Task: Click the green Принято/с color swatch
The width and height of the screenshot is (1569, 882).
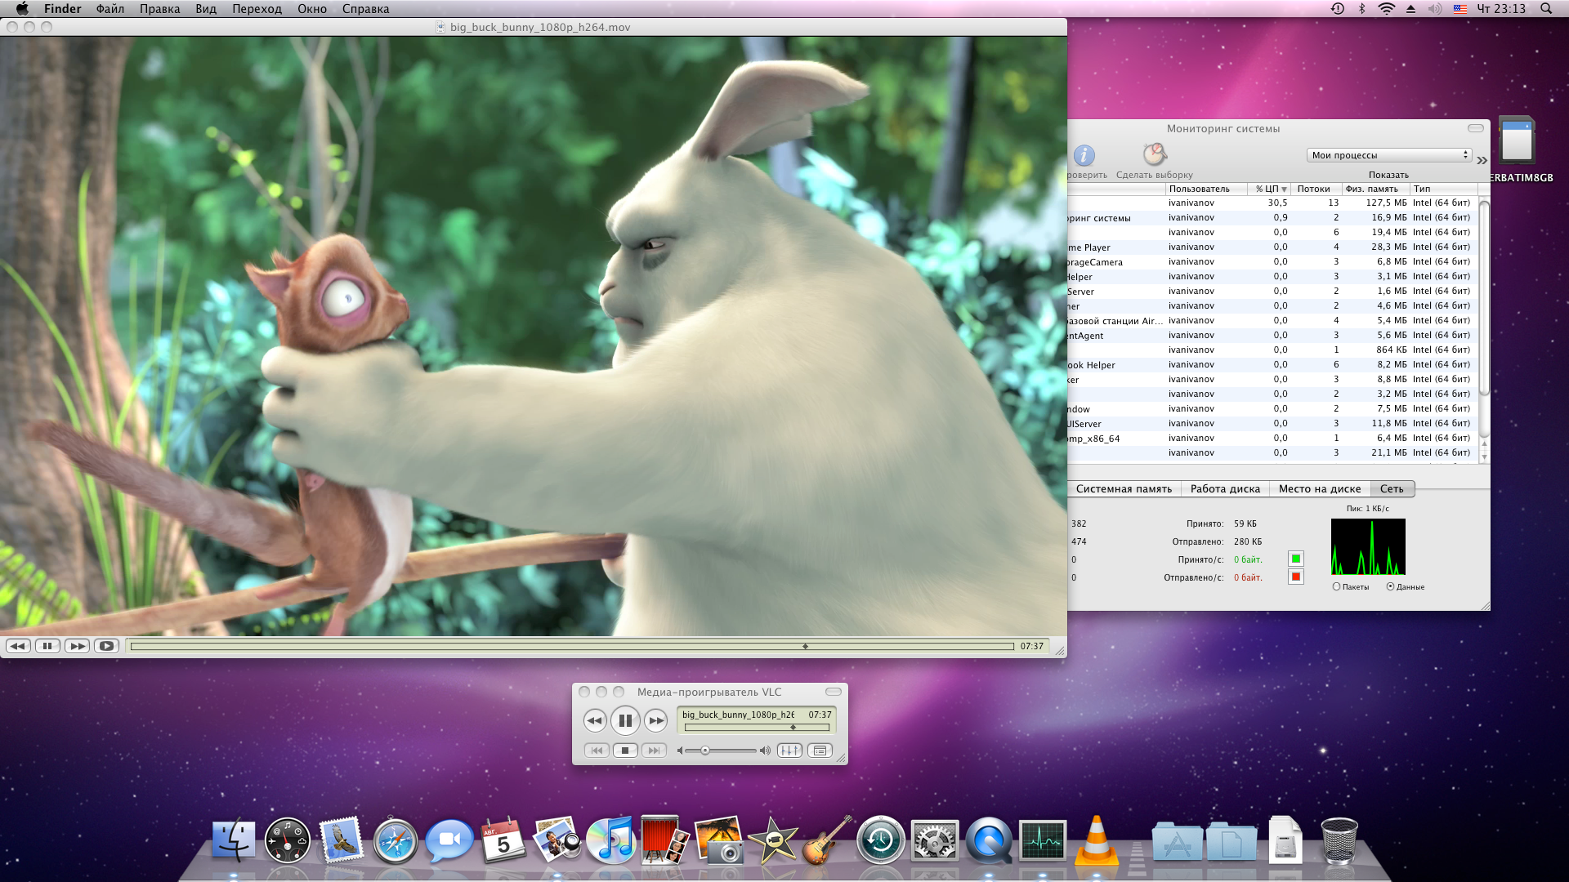Action: click(1295, 559)
